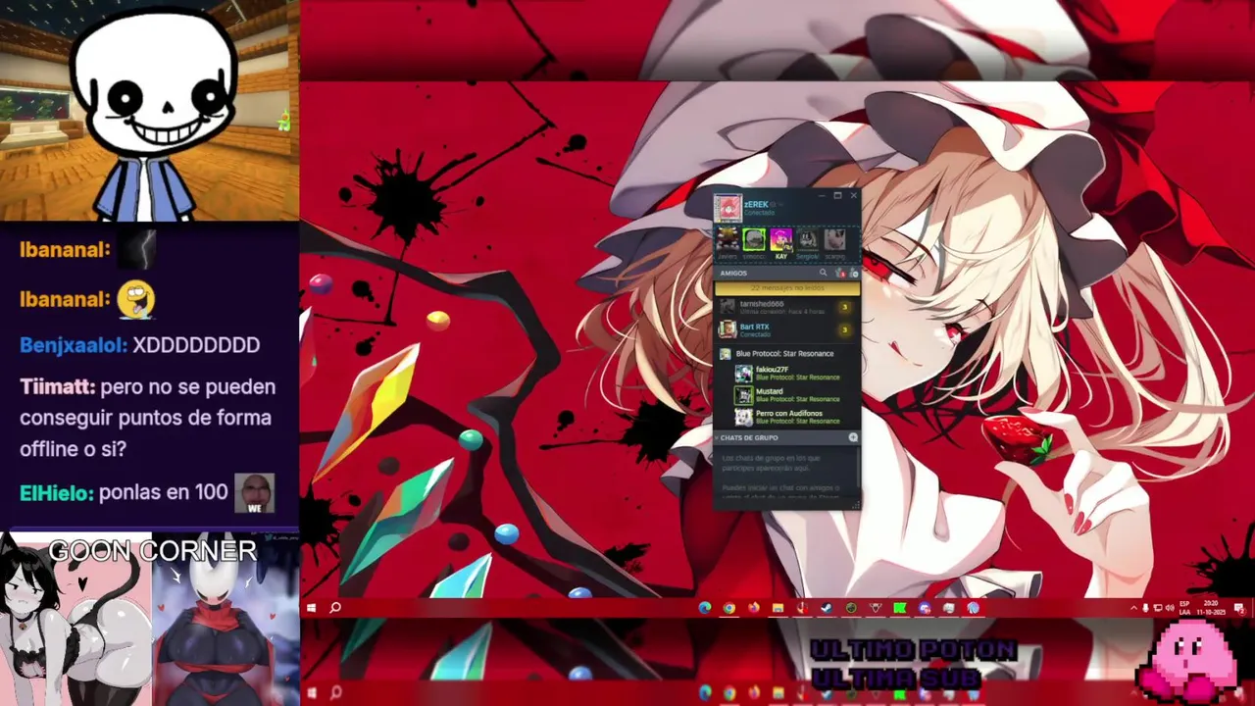This screenshot has height=706, width=1255.
Task: Open pending friend invitations icon
Action: [840, 273]
